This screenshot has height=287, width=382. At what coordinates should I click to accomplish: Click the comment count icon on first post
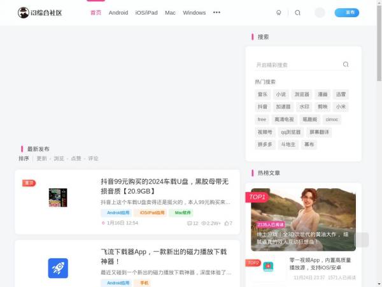pos(190,223)
